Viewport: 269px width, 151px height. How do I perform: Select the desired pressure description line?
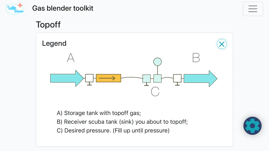[x=113, y=131]
